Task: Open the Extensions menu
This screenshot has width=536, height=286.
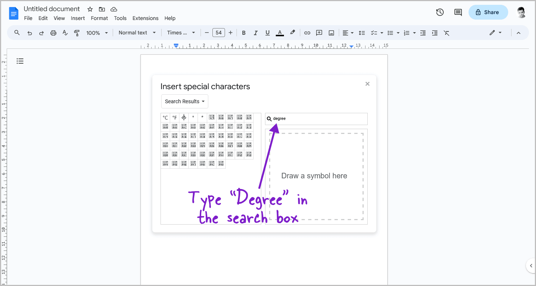Action: tap(145, 18)
